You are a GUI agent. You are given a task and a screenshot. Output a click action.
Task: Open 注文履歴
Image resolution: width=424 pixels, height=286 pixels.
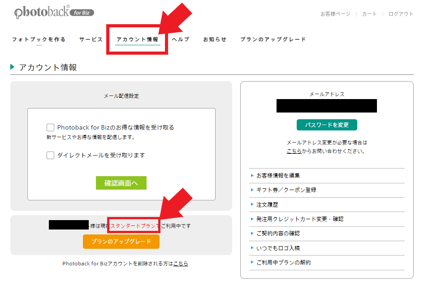point(327,204)
